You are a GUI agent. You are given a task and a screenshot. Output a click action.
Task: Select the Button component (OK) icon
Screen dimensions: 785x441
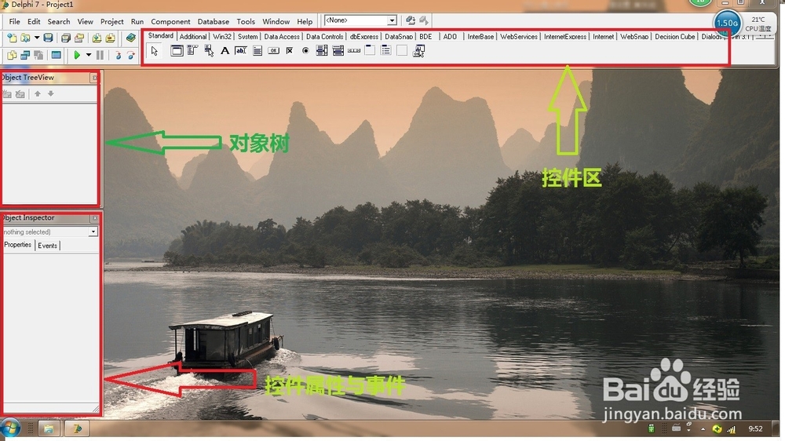273,50
